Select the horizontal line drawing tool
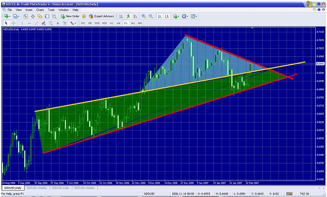The height and width of the screenshot is (197, 327). [x=29, y=23]
